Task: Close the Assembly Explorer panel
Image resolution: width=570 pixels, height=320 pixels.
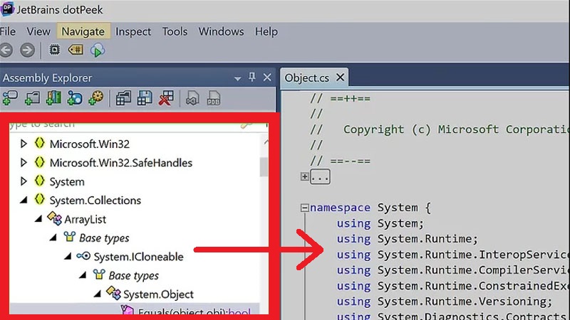Action: [267, 78]
